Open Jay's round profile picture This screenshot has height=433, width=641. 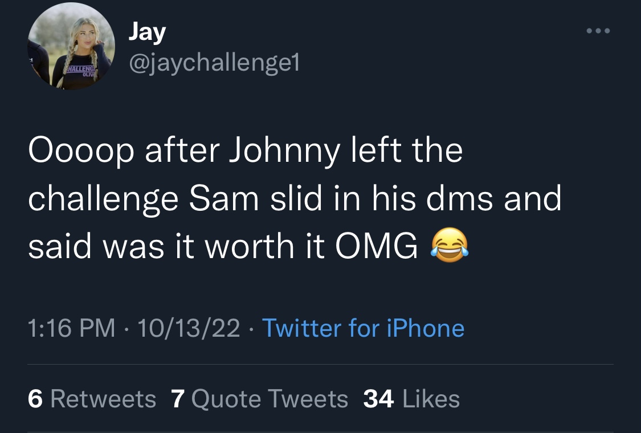pos(71,46)
